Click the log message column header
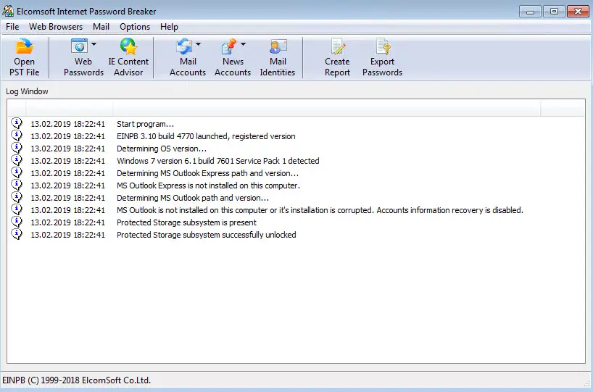 coord(327,108)
